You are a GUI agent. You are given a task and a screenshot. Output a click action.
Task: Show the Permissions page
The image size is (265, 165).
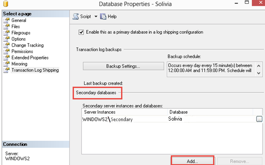click(x=22, y=51)
